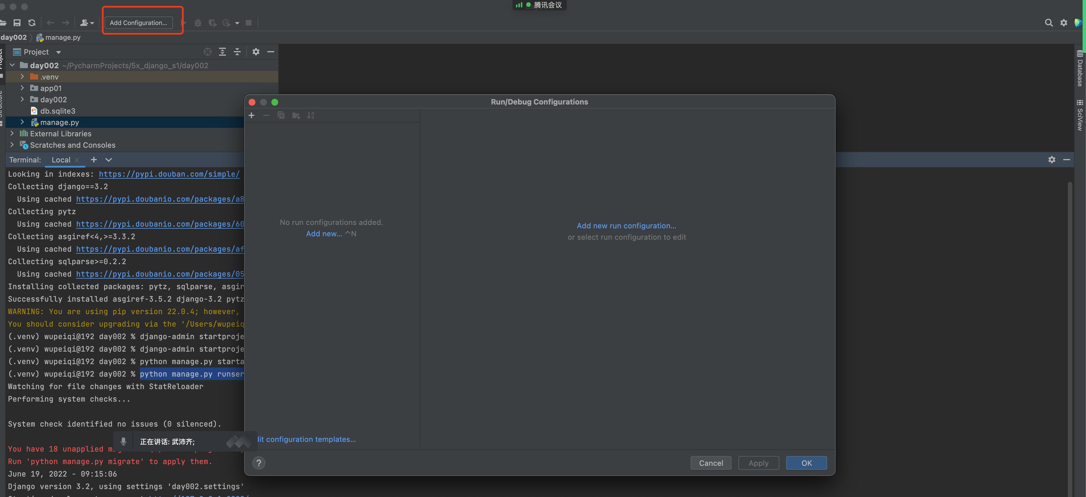Select db.sqlite3 file in tree
Viewport: 1086px width, 497px height.
tap(57, 111)
